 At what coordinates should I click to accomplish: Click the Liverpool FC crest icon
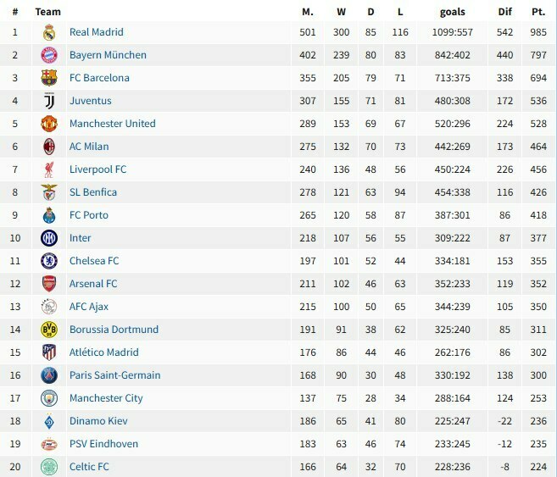click(x=49, y=169)
